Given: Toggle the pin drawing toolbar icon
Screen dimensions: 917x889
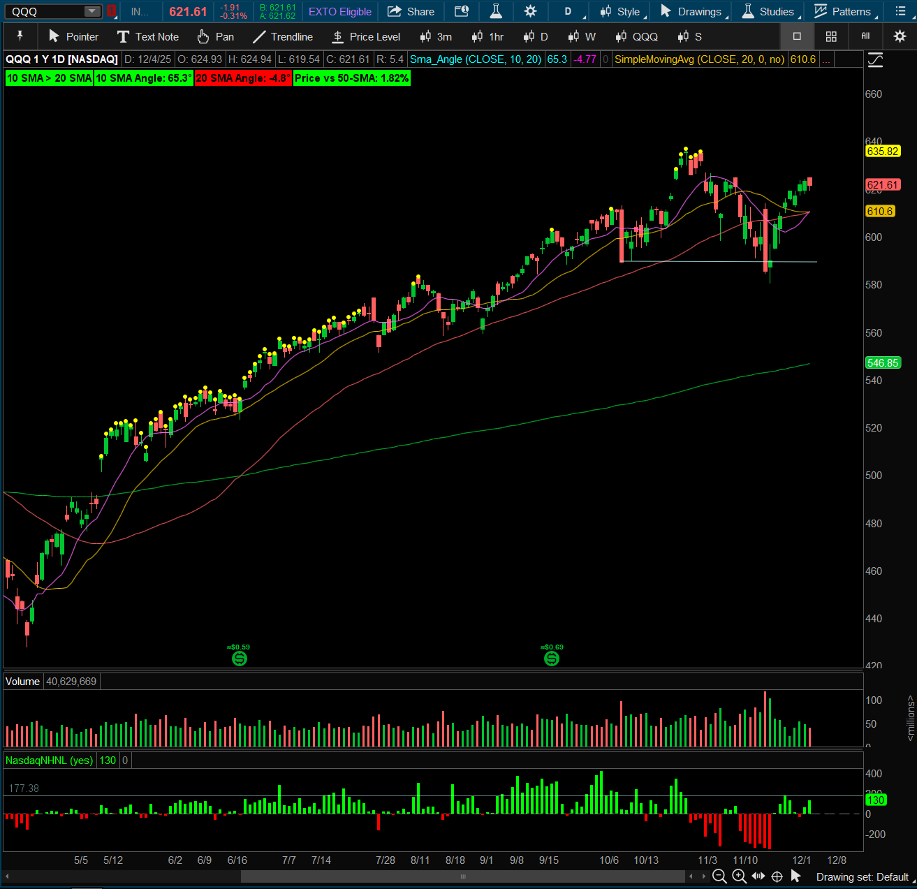Looking at the screenshot, I should 20,36.
